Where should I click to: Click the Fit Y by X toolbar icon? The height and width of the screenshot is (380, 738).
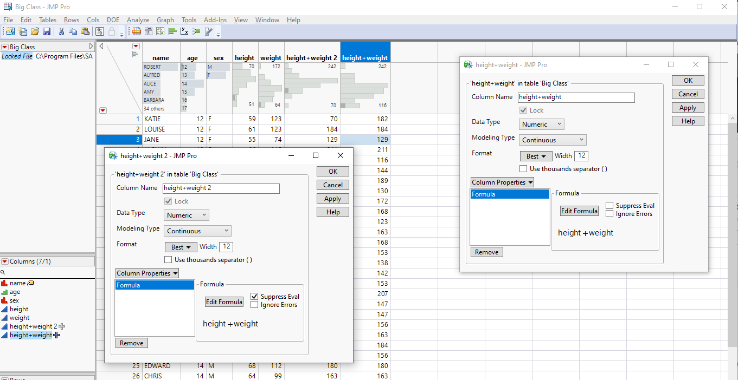184,31
